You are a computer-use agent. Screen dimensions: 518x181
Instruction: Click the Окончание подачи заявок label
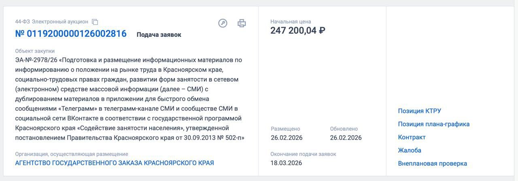pos(303,154)
